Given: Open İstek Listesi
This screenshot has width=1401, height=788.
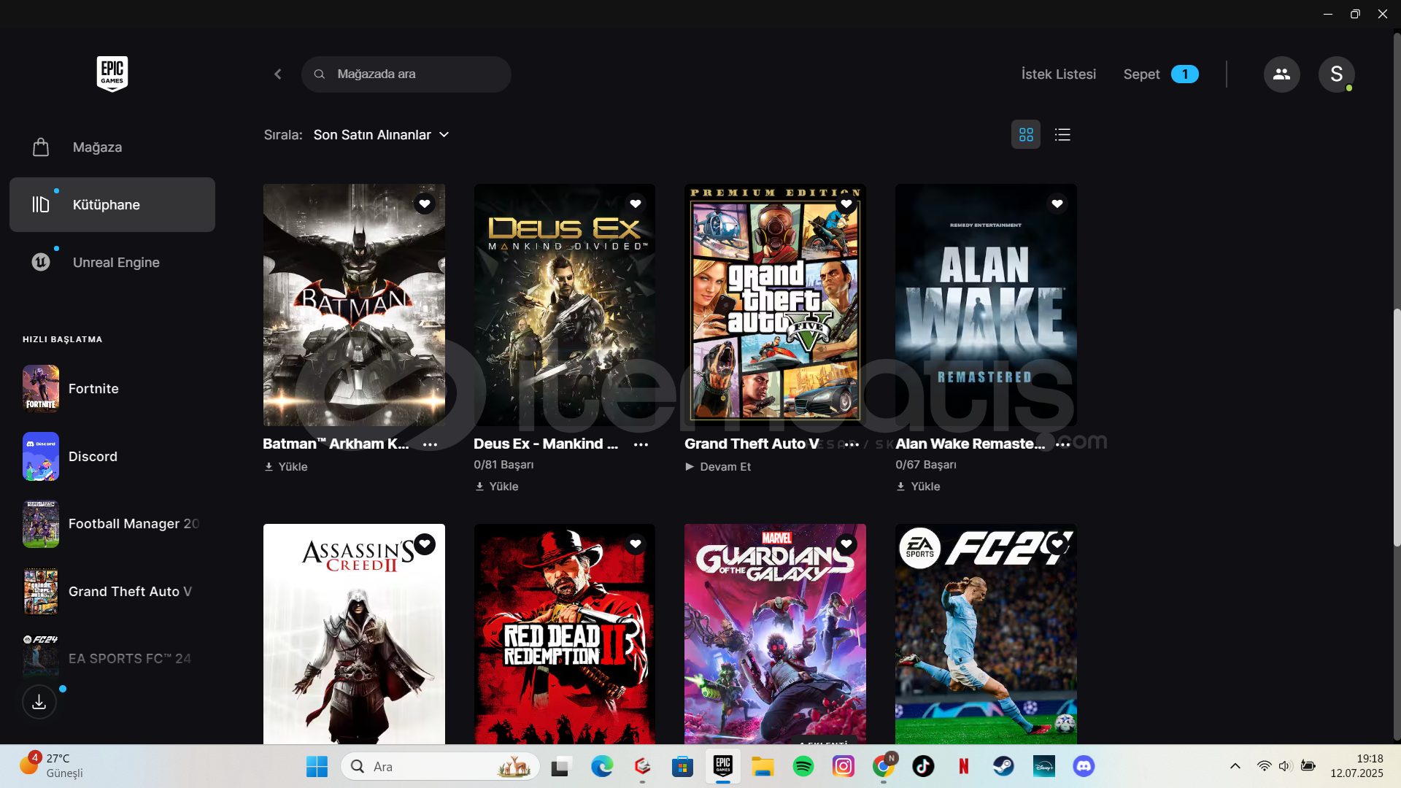Looking at the screenshot, I should tap(1058, 74).
